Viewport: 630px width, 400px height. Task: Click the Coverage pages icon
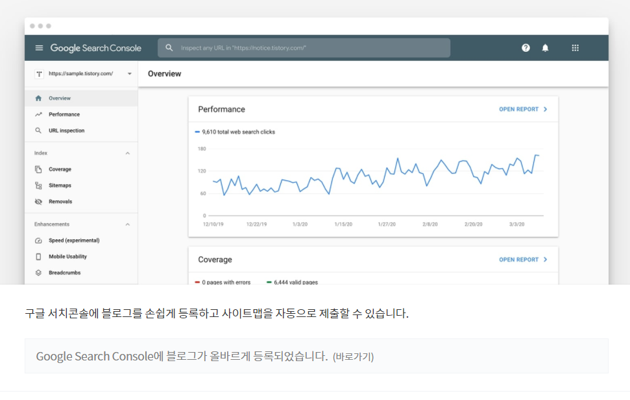click(x=38, y=169)
